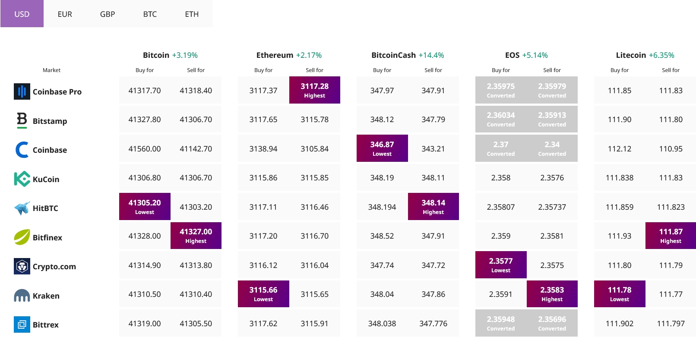Screen dimensions: 696x337
Task: Click the Crypto.com logo icon
Action: pos(22,266)
